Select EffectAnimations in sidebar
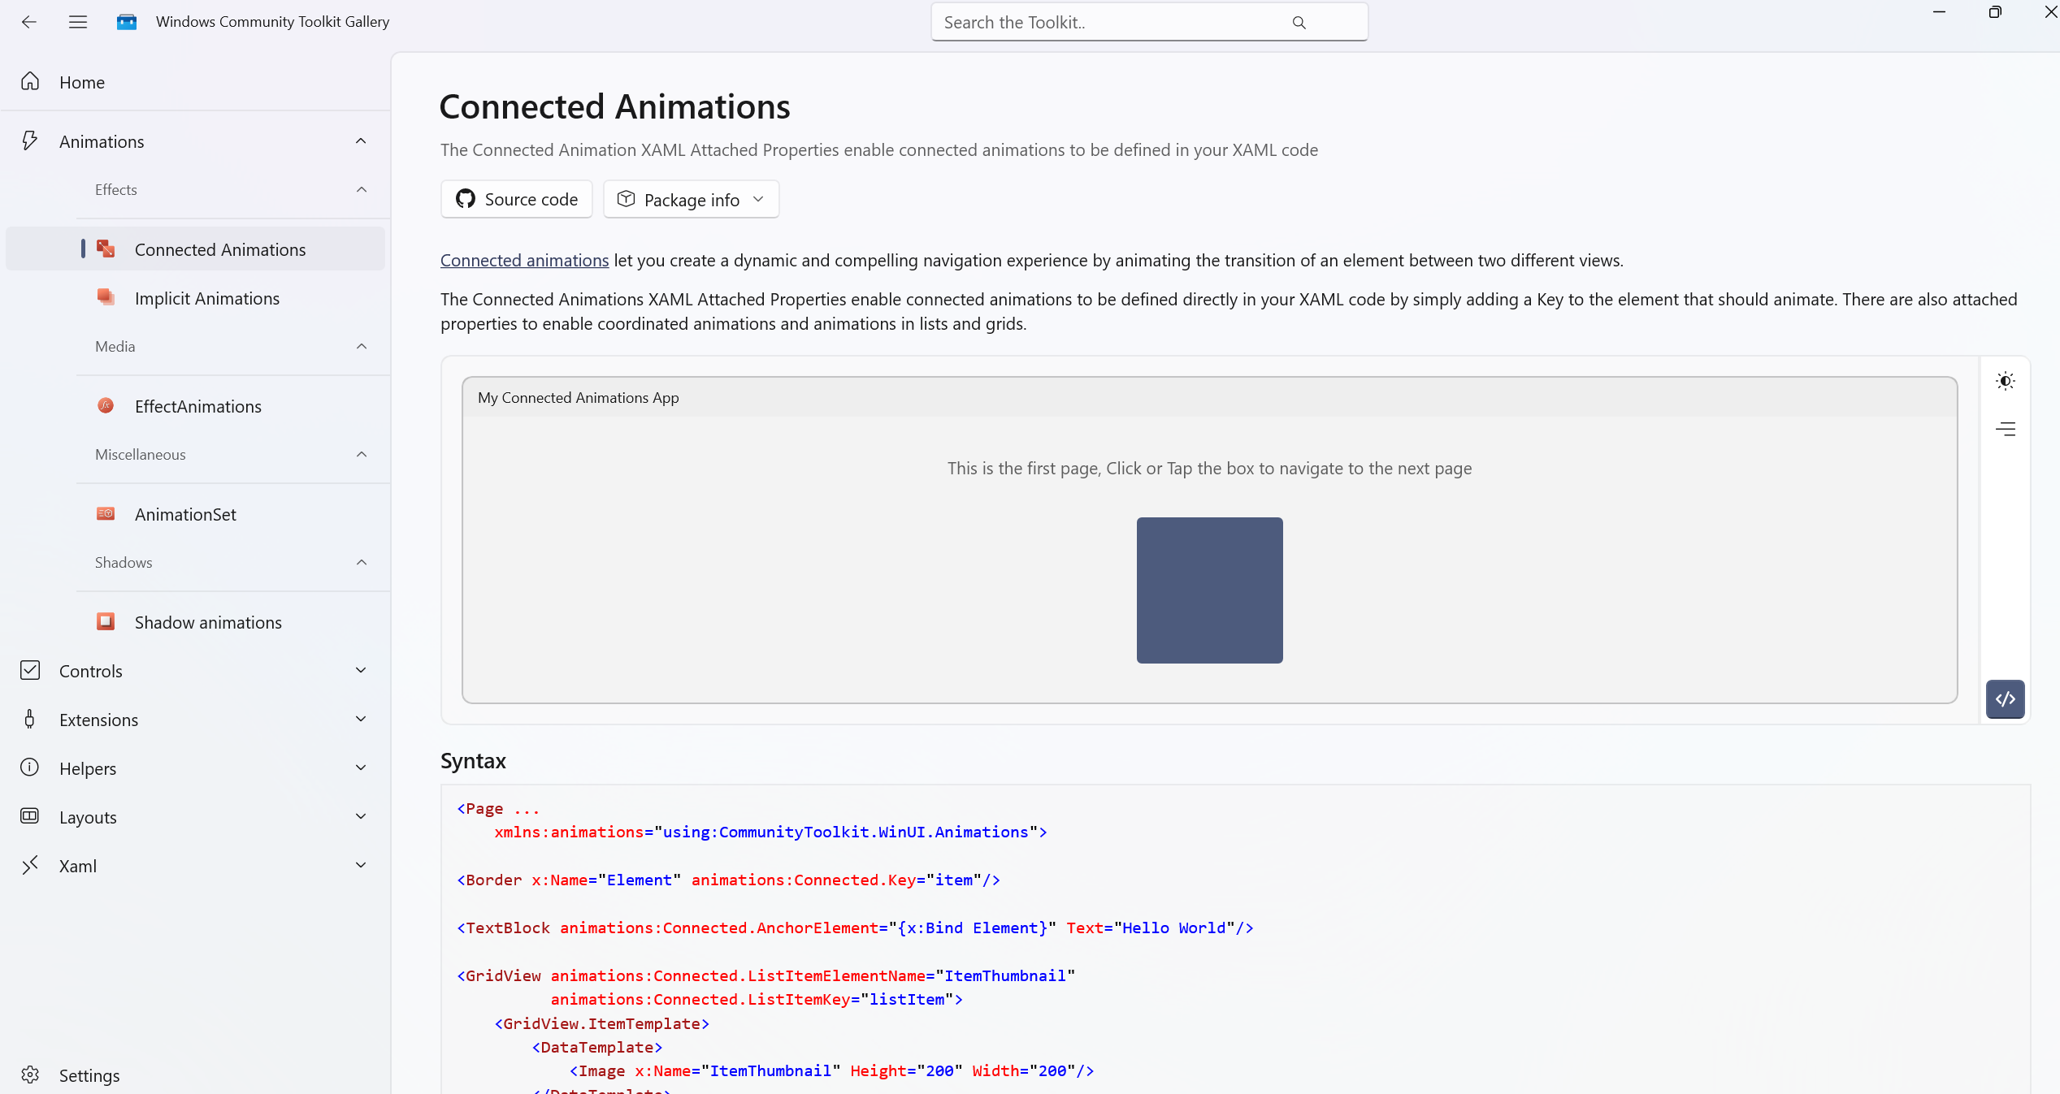The image size is (2060, 1094). pos(195,406)
